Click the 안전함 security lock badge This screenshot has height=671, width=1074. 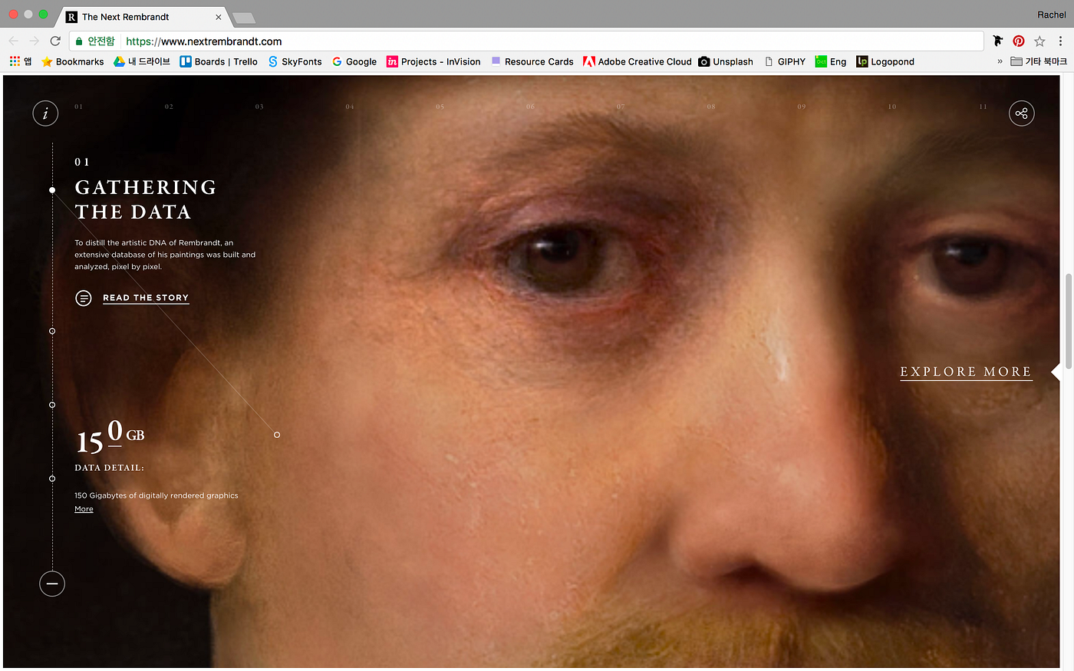(x=94, y=41)
